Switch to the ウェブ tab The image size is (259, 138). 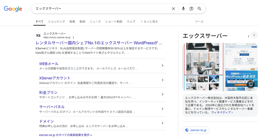point(131,21)
